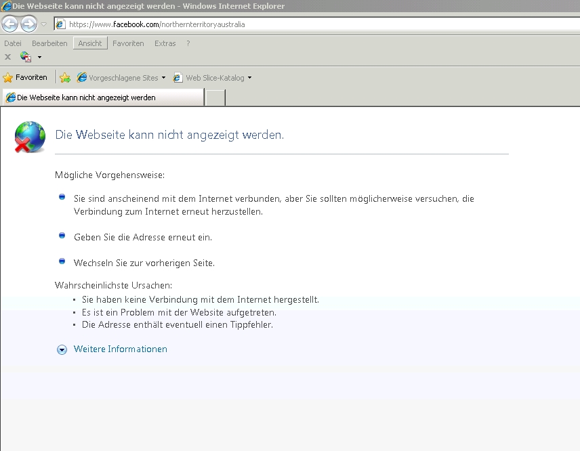Expand the dropdown beside the globe toolbar icon
The height and width of the screenshot is (451, 580).
coord(39,58)
